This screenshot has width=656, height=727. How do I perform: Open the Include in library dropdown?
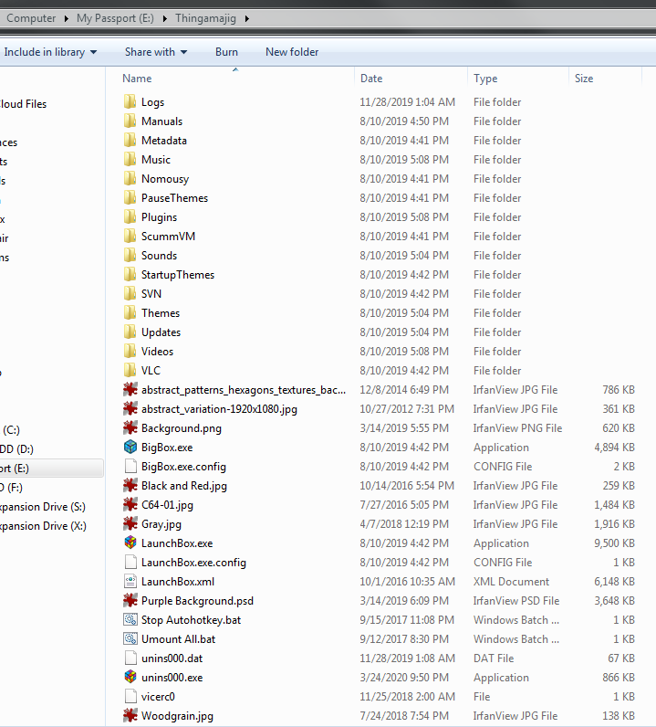click(50, 52)
